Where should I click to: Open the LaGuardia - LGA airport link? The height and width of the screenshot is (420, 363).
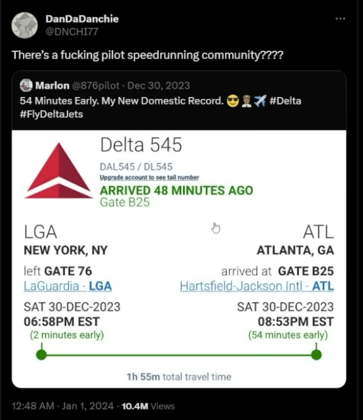click(67, 286)
